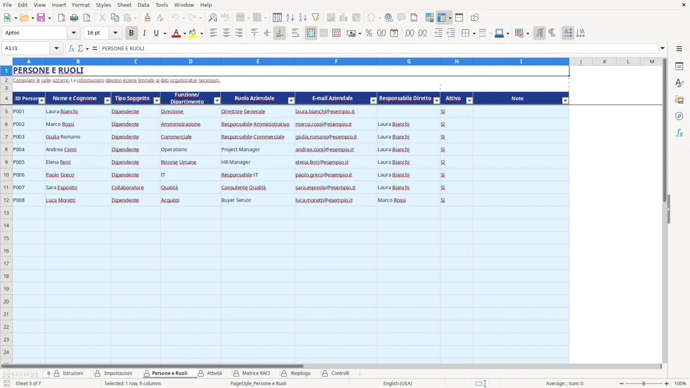Click the Increase Indent icon
Screen dimensions: 690x388
pyautogui.click(x=438, y=33)
